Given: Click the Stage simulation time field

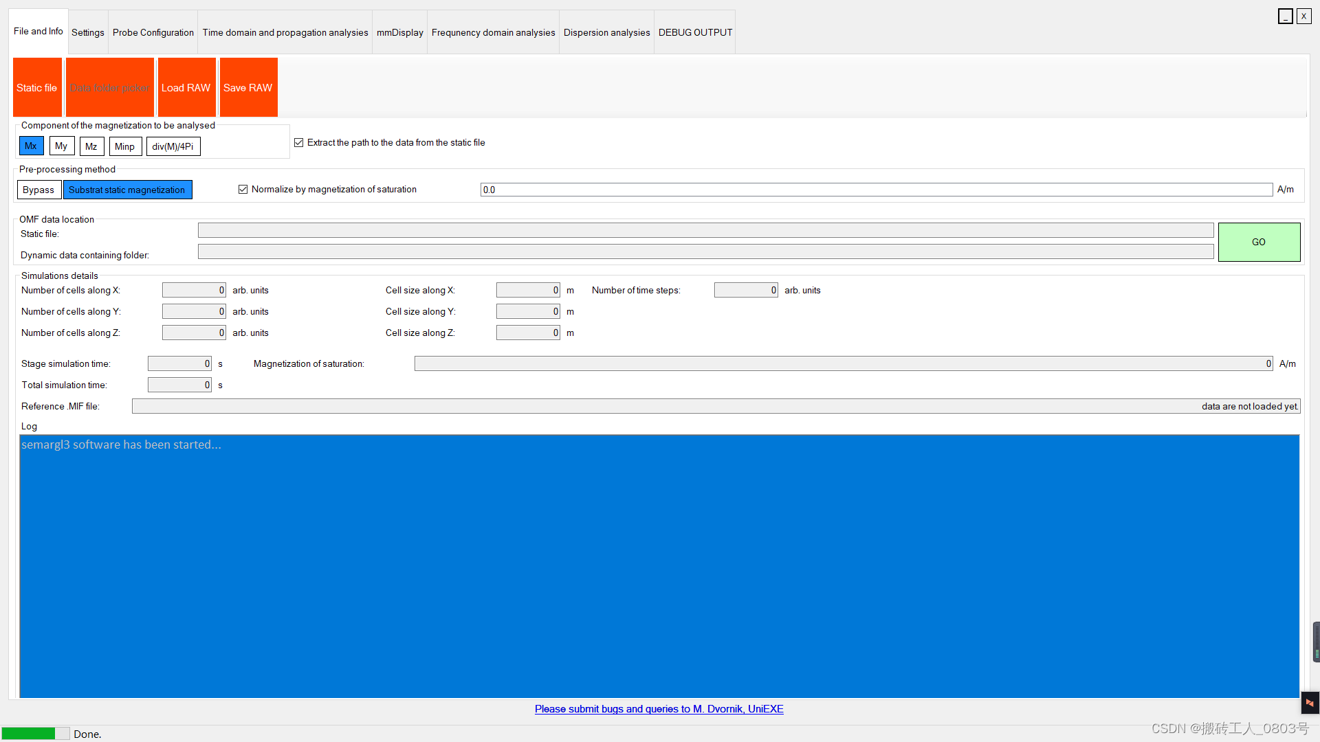Looking at the screenshot, I should tap(179, 363).
